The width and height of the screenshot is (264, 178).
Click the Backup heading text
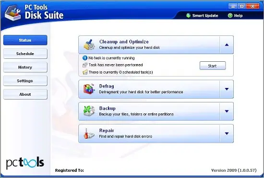pyautogui.click(x=108, y=108)
